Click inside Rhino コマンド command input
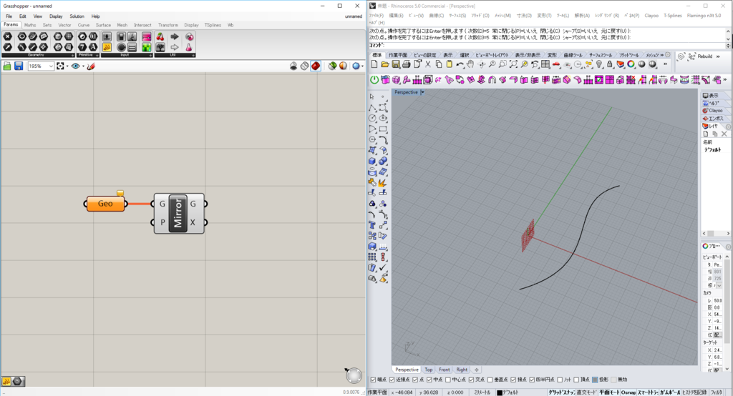 555,45
